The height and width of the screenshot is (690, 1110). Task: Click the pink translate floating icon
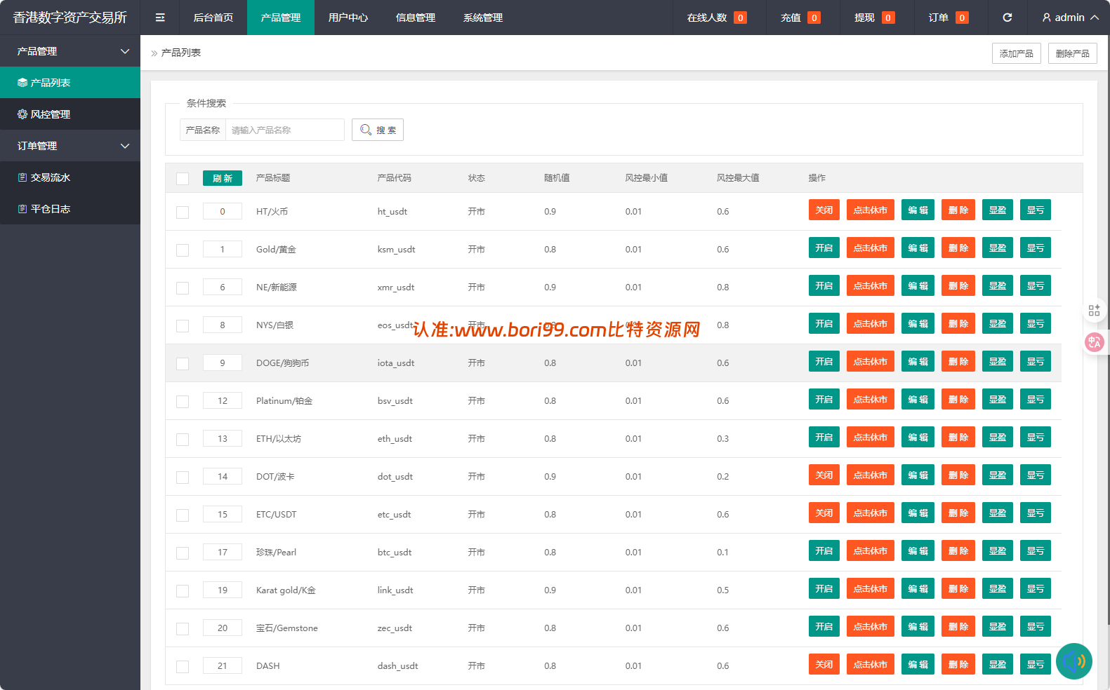click(x=1094, y=342)
